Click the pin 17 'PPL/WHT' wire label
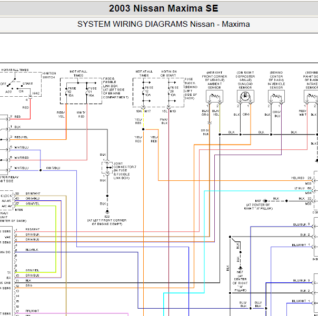Image resolution: width=318 pixels, height=316 pixels. [32, 311]
